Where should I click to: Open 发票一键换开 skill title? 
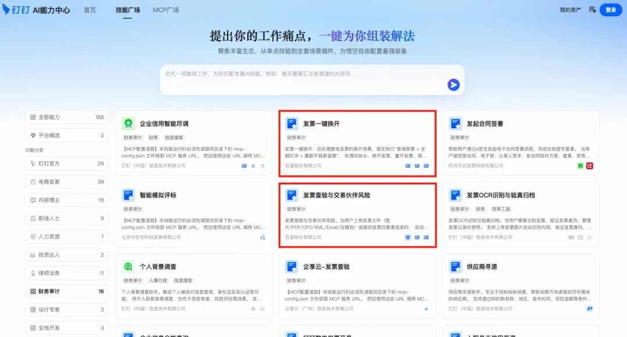point(321,124)
